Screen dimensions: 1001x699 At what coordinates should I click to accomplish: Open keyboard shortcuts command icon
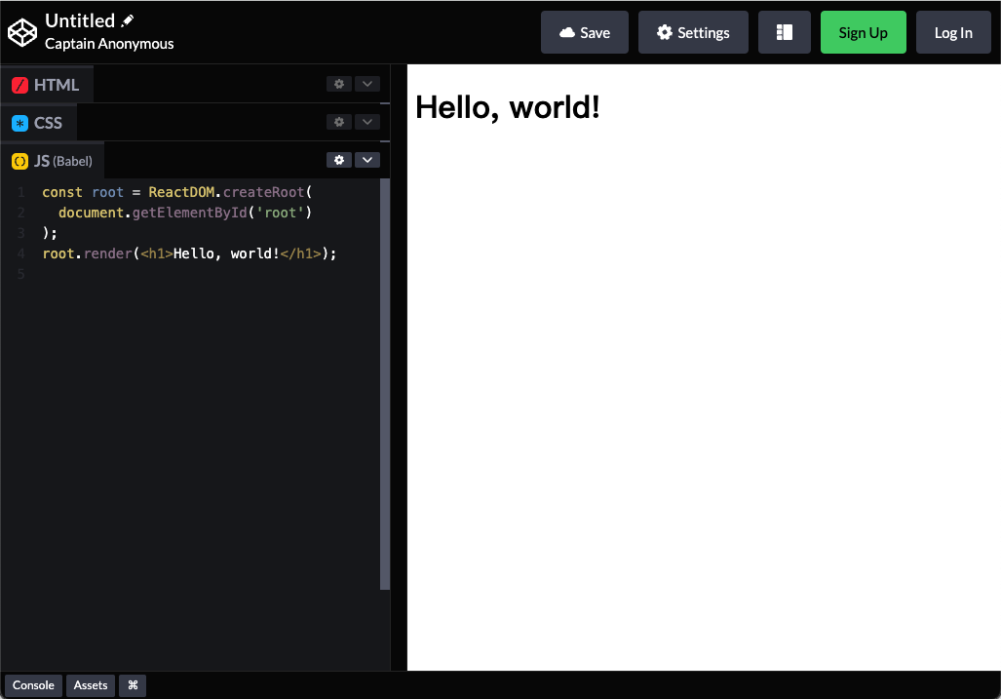click(x=133, y=685)
